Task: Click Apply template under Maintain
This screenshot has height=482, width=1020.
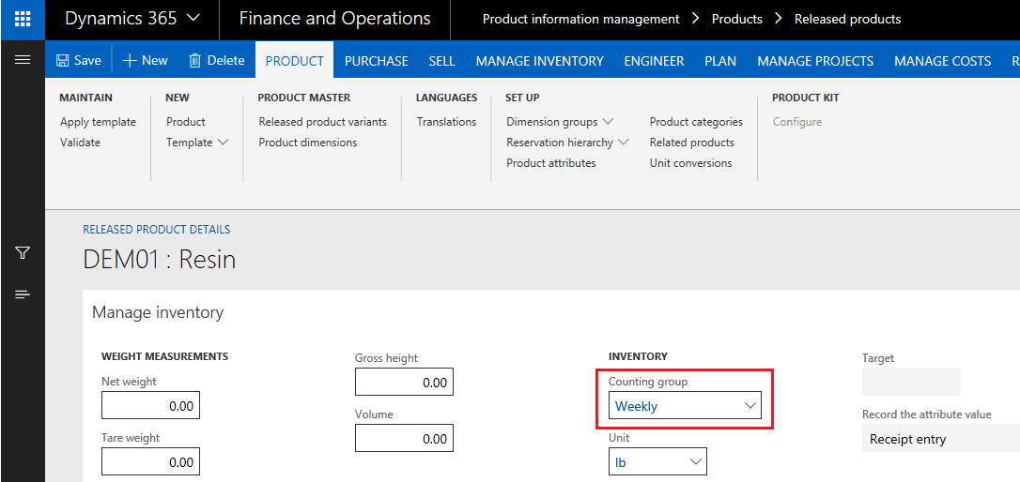Action: tap(99, 122)
